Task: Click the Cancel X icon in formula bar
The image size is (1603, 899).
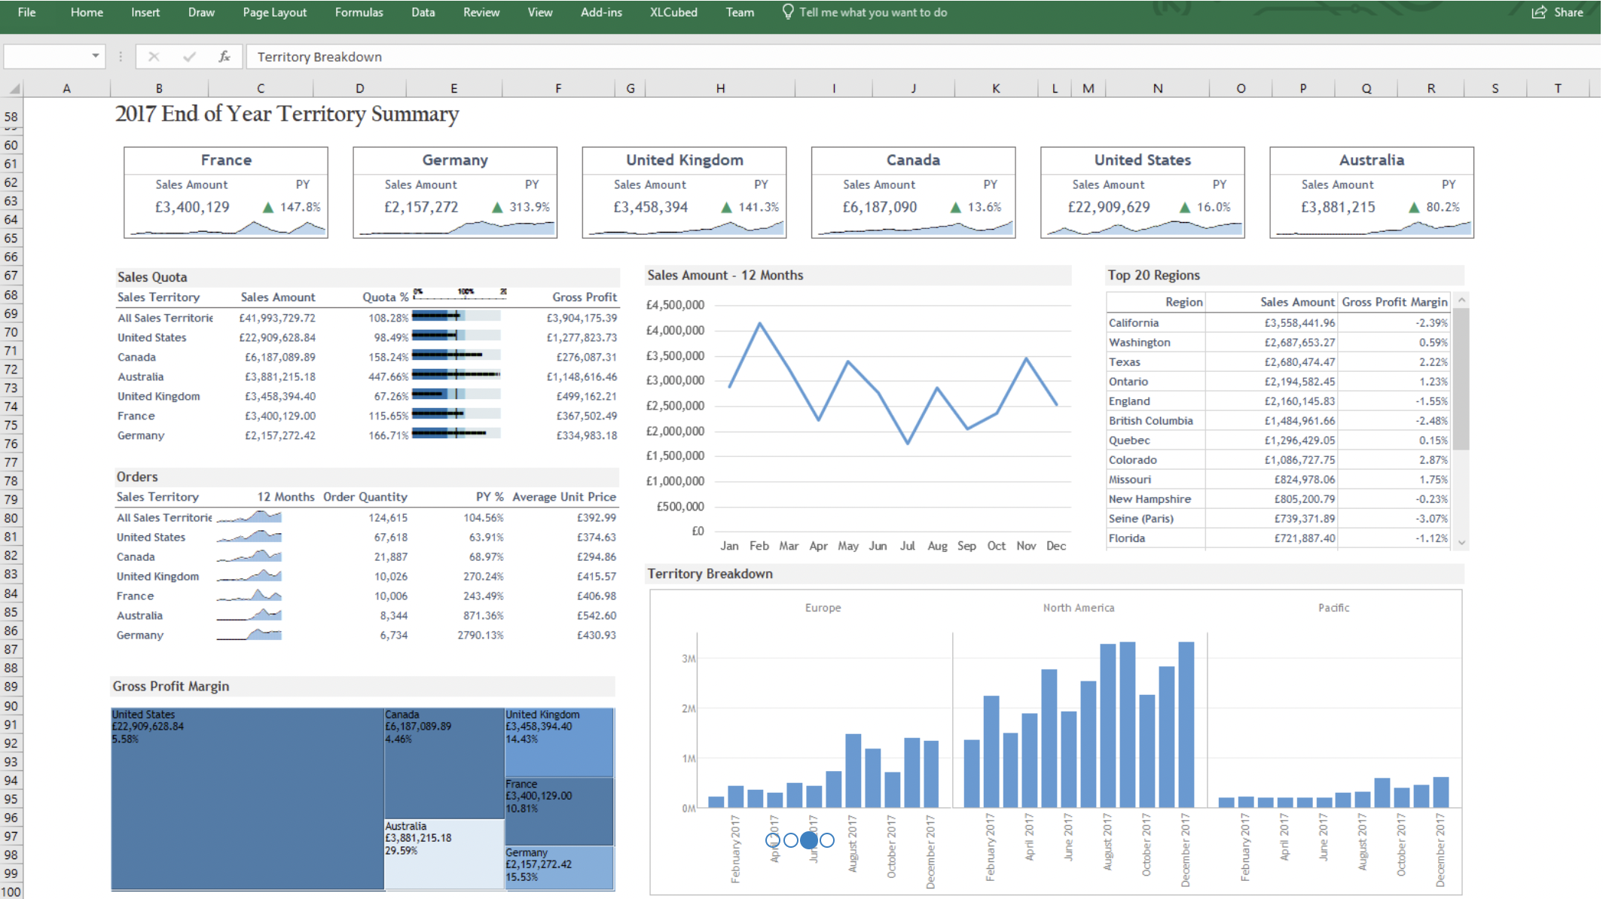Action: 154,56
